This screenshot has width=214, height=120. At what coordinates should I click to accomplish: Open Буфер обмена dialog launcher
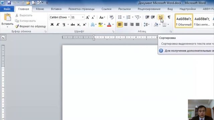click(x=45, y=31)
